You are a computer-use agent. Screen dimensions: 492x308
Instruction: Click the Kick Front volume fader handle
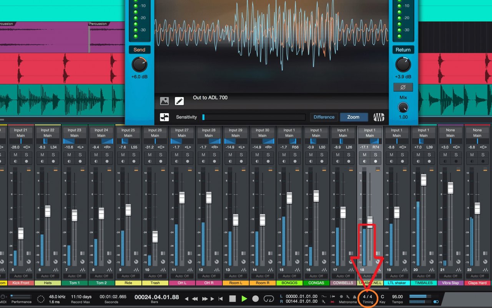21,233
